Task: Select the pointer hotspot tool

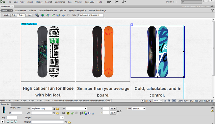Action: coord(3,122)
